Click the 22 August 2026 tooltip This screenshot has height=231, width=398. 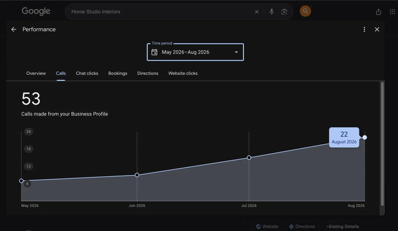click(344, 138)
